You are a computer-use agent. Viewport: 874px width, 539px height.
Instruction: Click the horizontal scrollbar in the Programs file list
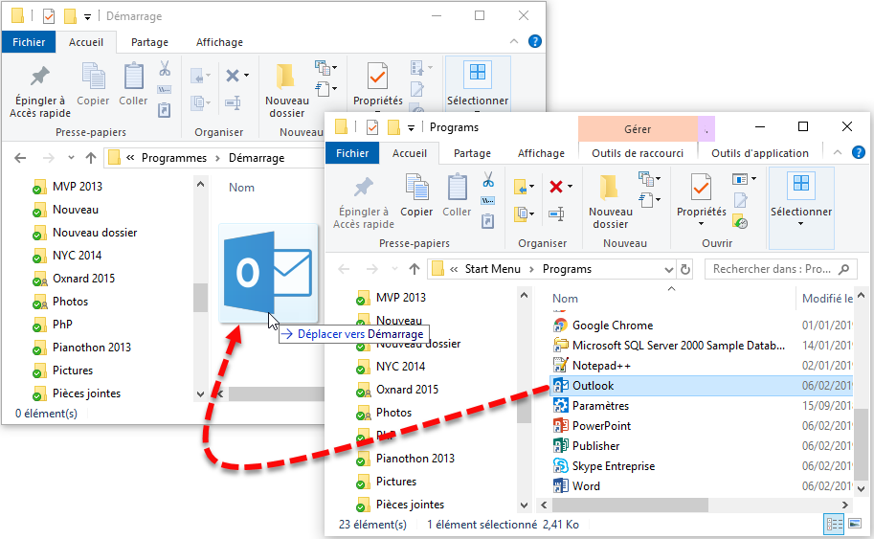click(x=632, y=504)
